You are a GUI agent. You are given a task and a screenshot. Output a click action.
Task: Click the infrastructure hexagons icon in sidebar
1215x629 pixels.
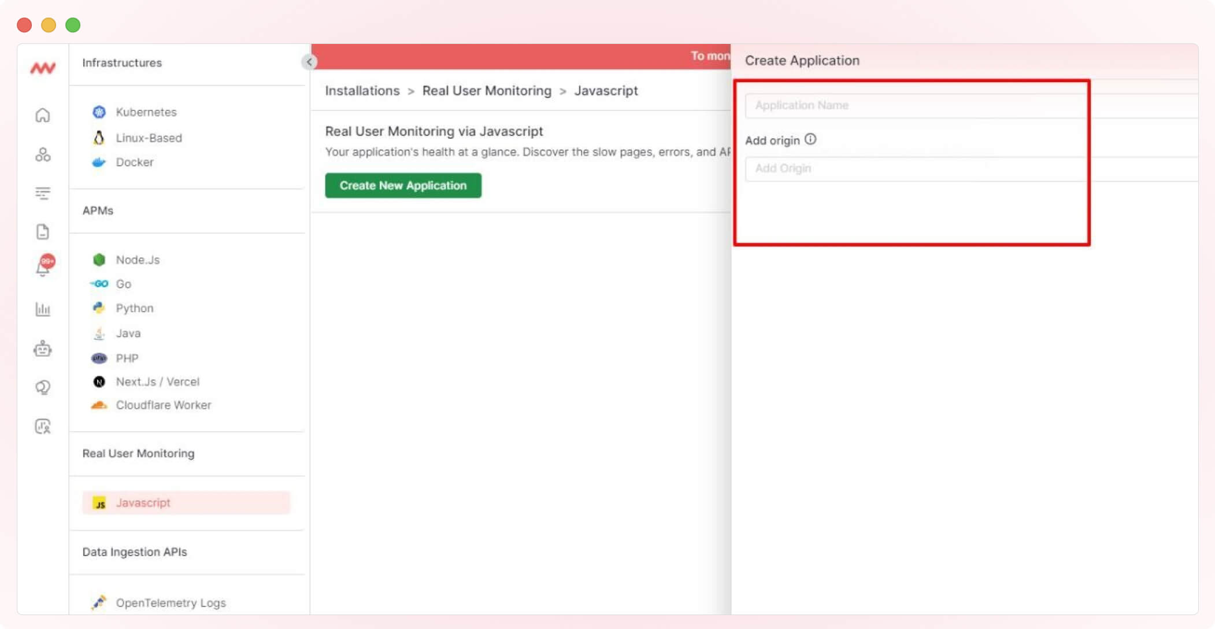pyautogui.click(x=43, y=154)
